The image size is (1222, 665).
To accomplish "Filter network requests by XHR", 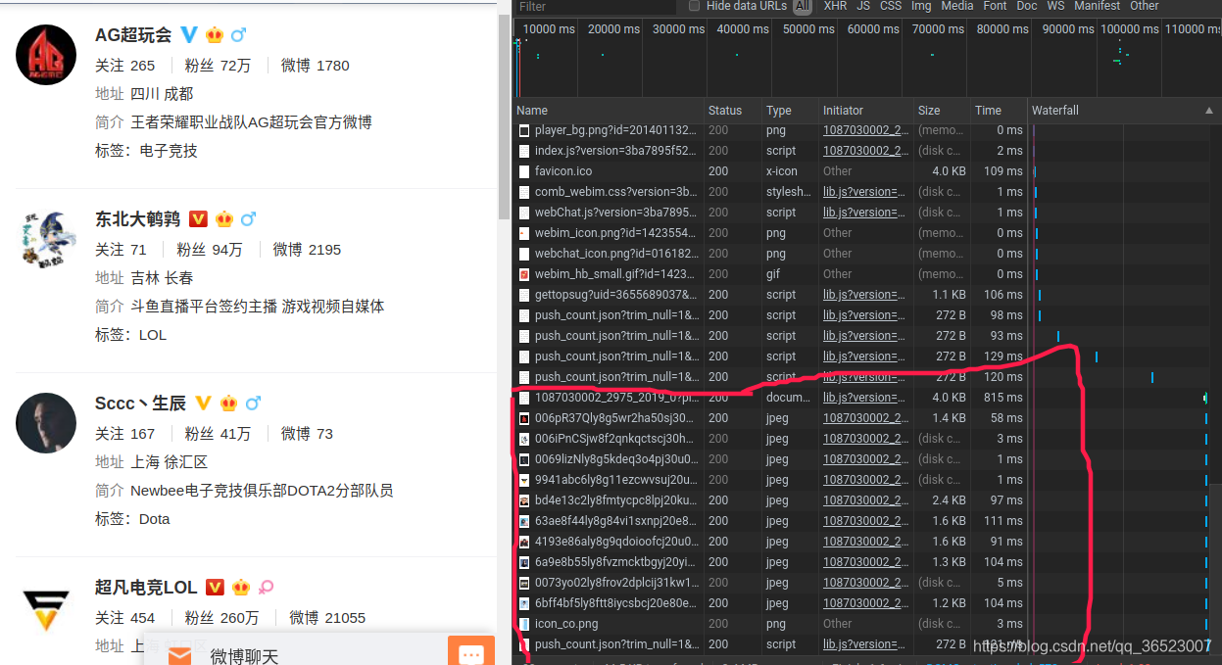I will [x=835, y=6].
